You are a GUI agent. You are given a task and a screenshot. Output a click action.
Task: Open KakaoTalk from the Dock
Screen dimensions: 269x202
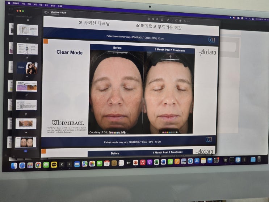click(54, 165)
